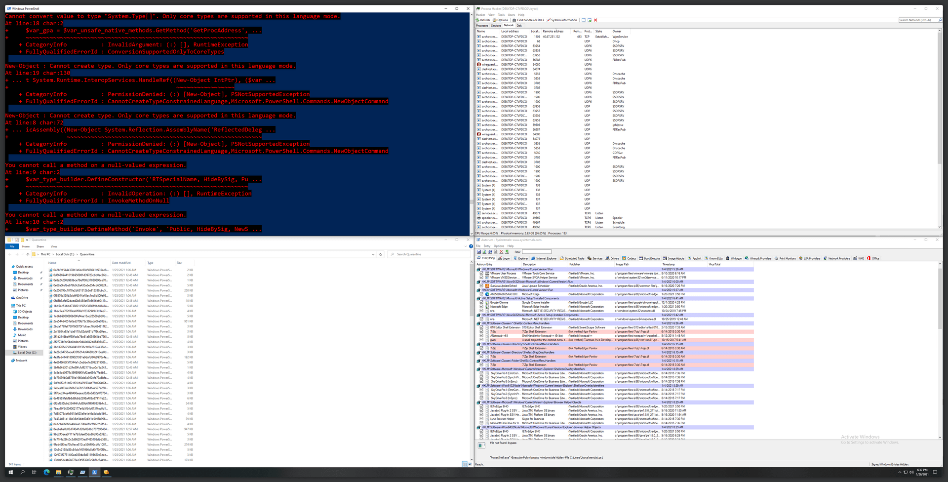Open the Options menu in Autoruns
Image resolution: width=948 pixels, height=482 pixels.
499,246
